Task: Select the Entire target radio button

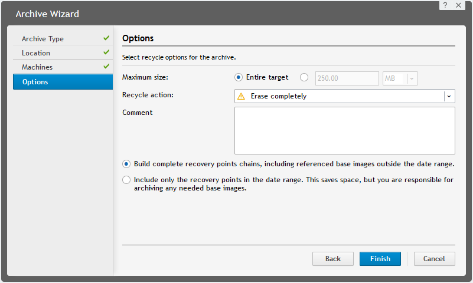Action: tap(239, 77)
